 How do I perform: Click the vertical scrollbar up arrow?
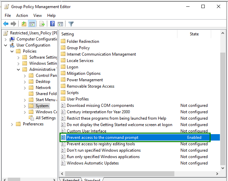coord(223,33)
